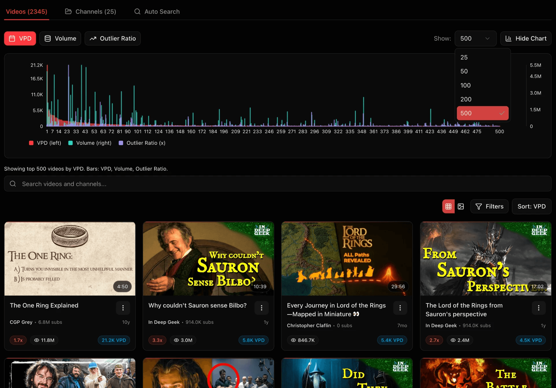
Task: Toggle the Outlier Ratio legend item
Action: point(142,143)
